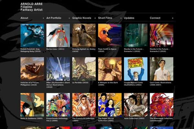Image resolution: width=194 pixels, height=129 pixels.
Task: Open the Pillar illustrations thumbnail
Action: [58, 69]
